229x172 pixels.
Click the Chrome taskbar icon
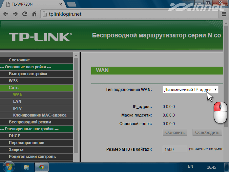coord(42,167)
